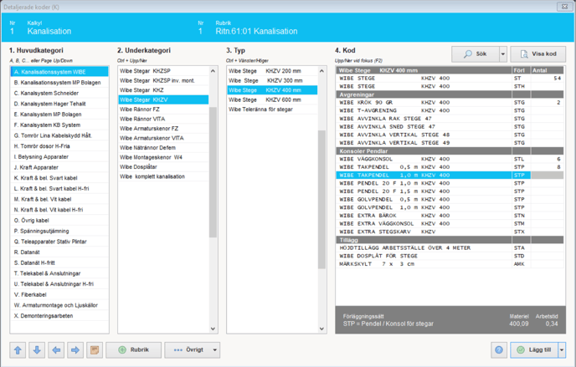Select WIBE GOLVPENDEL 0,5 m code row

(x=450, y=200)
